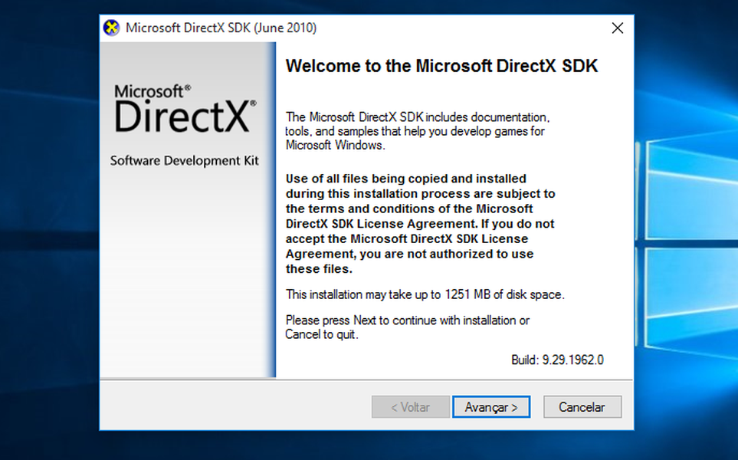Click the Build 9.29.1962.0 version text
Viewport: 738px width, 460px height.
click(x=557, y=360)
